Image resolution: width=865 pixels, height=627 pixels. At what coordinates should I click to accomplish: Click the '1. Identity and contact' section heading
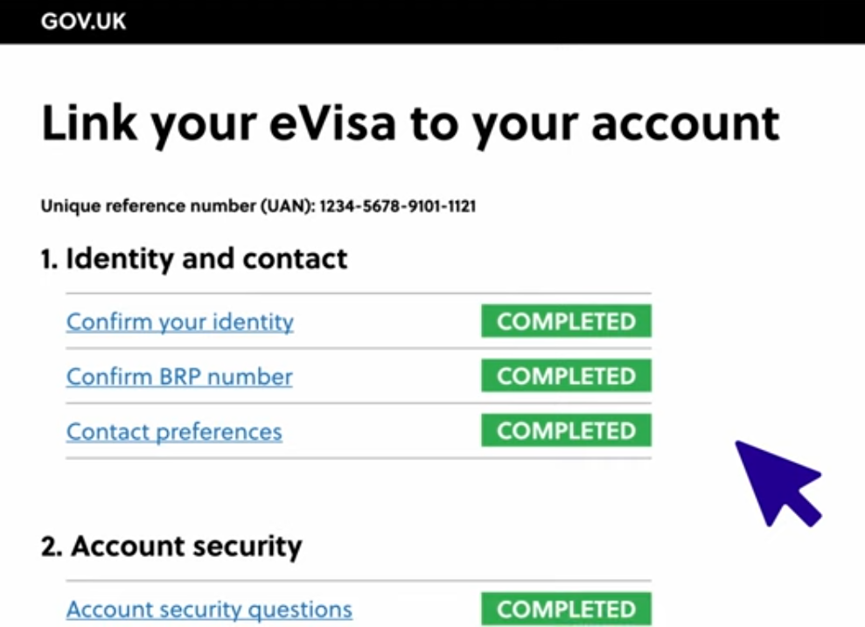tap(194, 259)
